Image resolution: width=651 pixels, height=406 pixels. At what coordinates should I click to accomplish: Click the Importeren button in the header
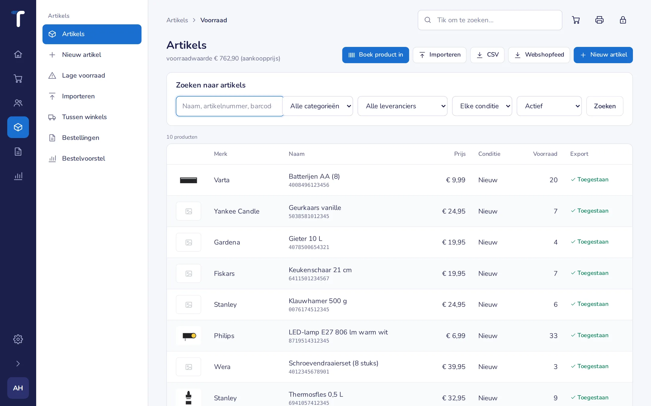439,55
